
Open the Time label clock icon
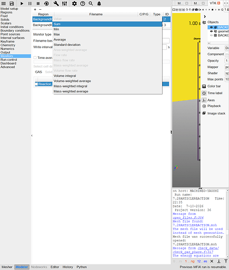pyautogui.click(x=204, y=93)
